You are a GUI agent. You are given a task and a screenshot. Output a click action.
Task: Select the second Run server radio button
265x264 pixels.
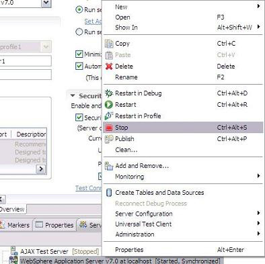point(79,32)
